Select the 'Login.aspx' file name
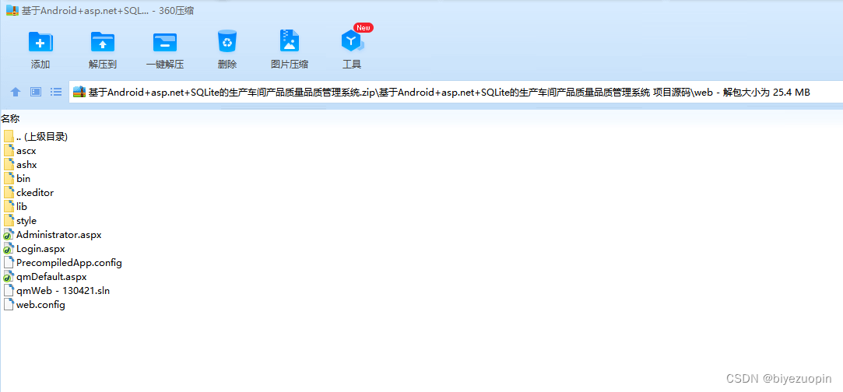Screen dimensions: 843x392 [40, 249]
